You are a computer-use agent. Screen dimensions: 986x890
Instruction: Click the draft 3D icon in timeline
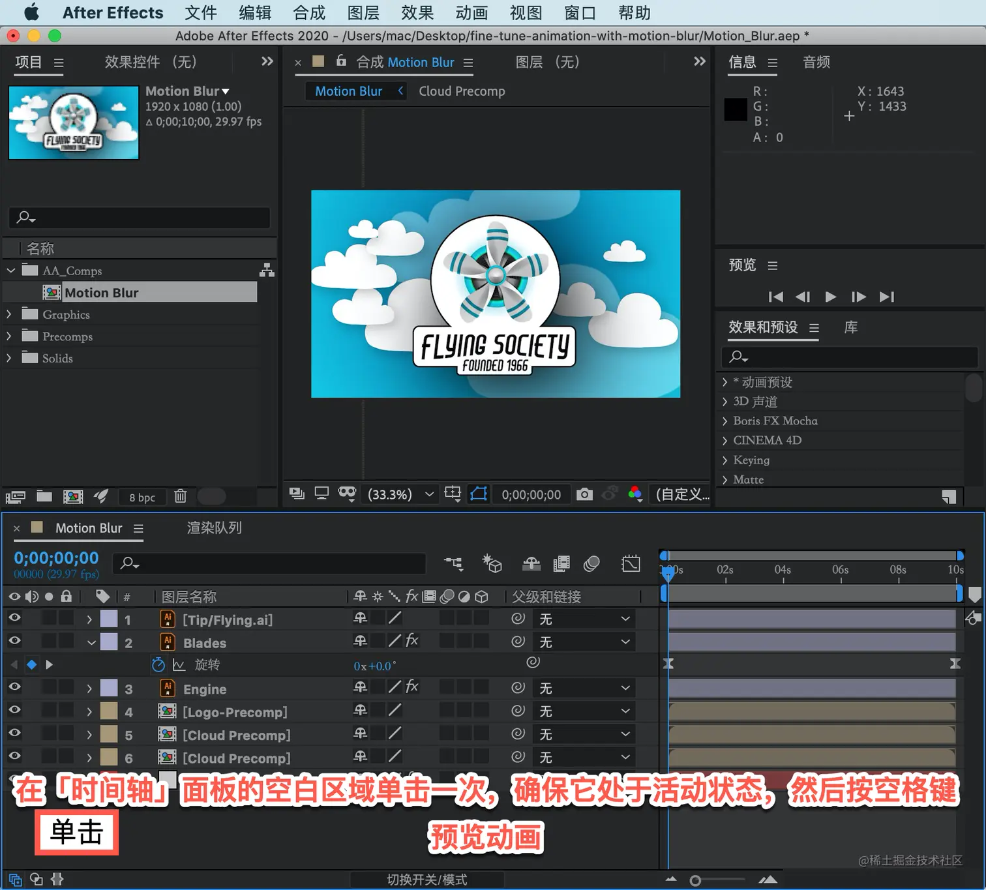[492, 563]
